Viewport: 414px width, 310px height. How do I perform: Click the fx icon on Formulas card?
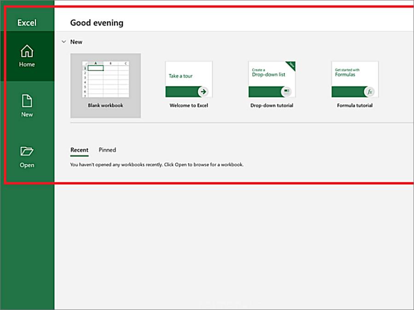pos(369,92)
